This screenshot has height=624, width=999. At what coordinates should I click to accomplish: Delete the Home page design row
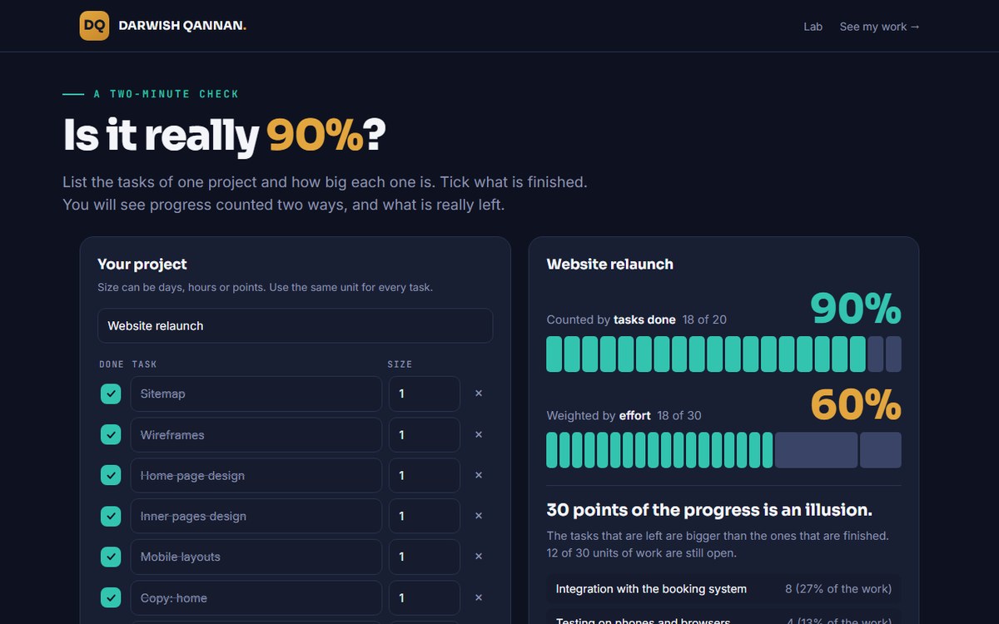pos(479,475)
